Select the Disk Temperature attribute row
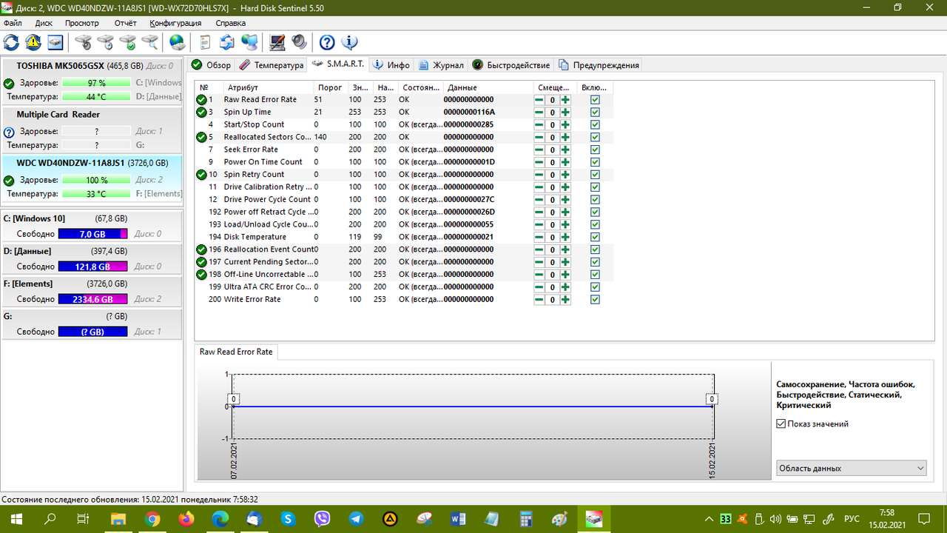Viewport: 947px width, 533px height. click(402, 237)
